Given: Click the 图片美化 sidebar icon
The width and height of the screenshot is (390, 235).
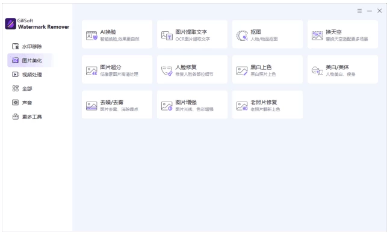Looking at the screenshot, I should pyautogui.click(x=16, y=60).
